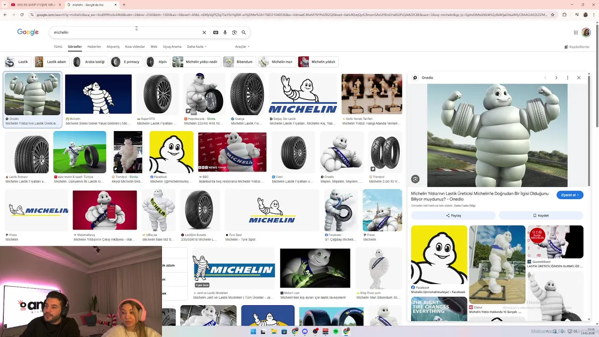Open the Nefis Yemek Tarifleri trophies thumbnail

pos(372,94)
